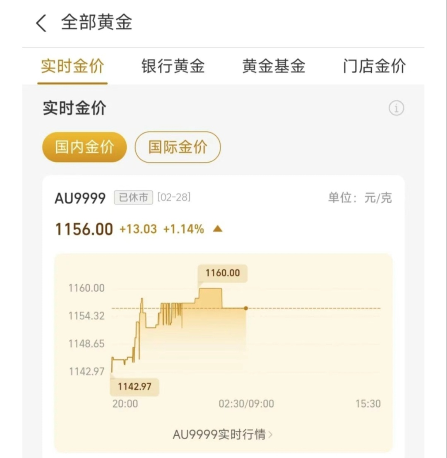Click the current price dot on chart
Viewport: 447px width, 458px height.
pos(246,308)
